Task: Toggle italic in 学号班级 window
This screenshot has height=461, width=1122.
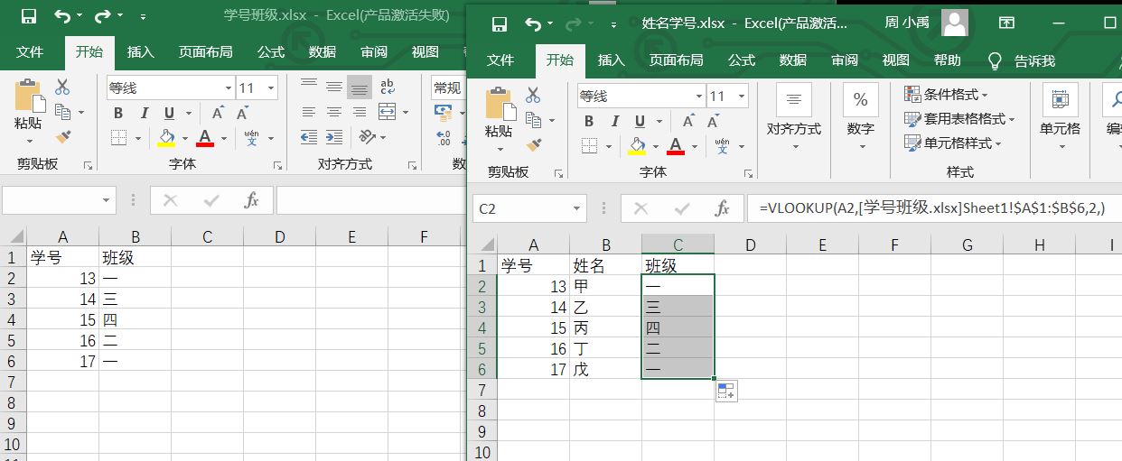Action: (x=144, y=113)
